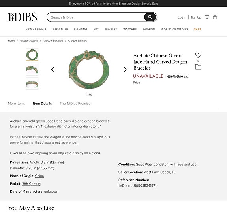Click the bracelet product title
227x214 pixels.
pos(160,62)
